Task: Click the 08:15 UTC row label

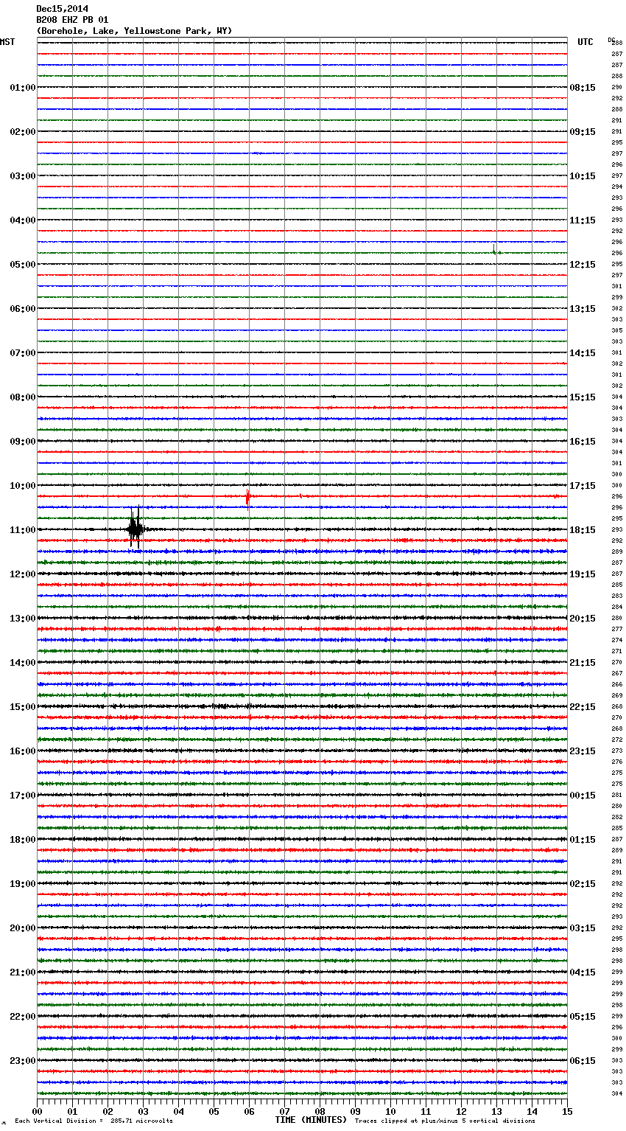Action: pos(583,88)
